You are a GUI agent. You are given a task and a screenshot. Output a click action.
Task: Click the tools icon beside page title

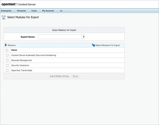click(4, 17)
